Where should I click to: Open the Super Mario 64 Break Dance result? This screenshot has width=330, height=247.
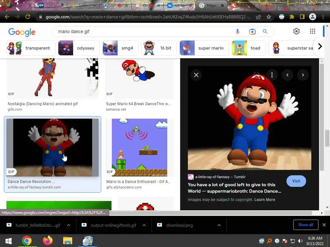click(138, 104)
